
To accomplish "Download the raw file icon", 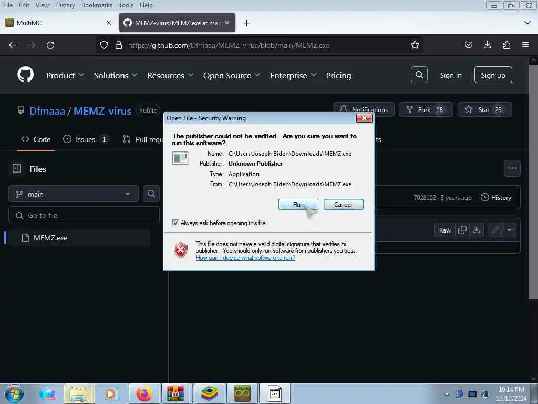I will point(476,230).
